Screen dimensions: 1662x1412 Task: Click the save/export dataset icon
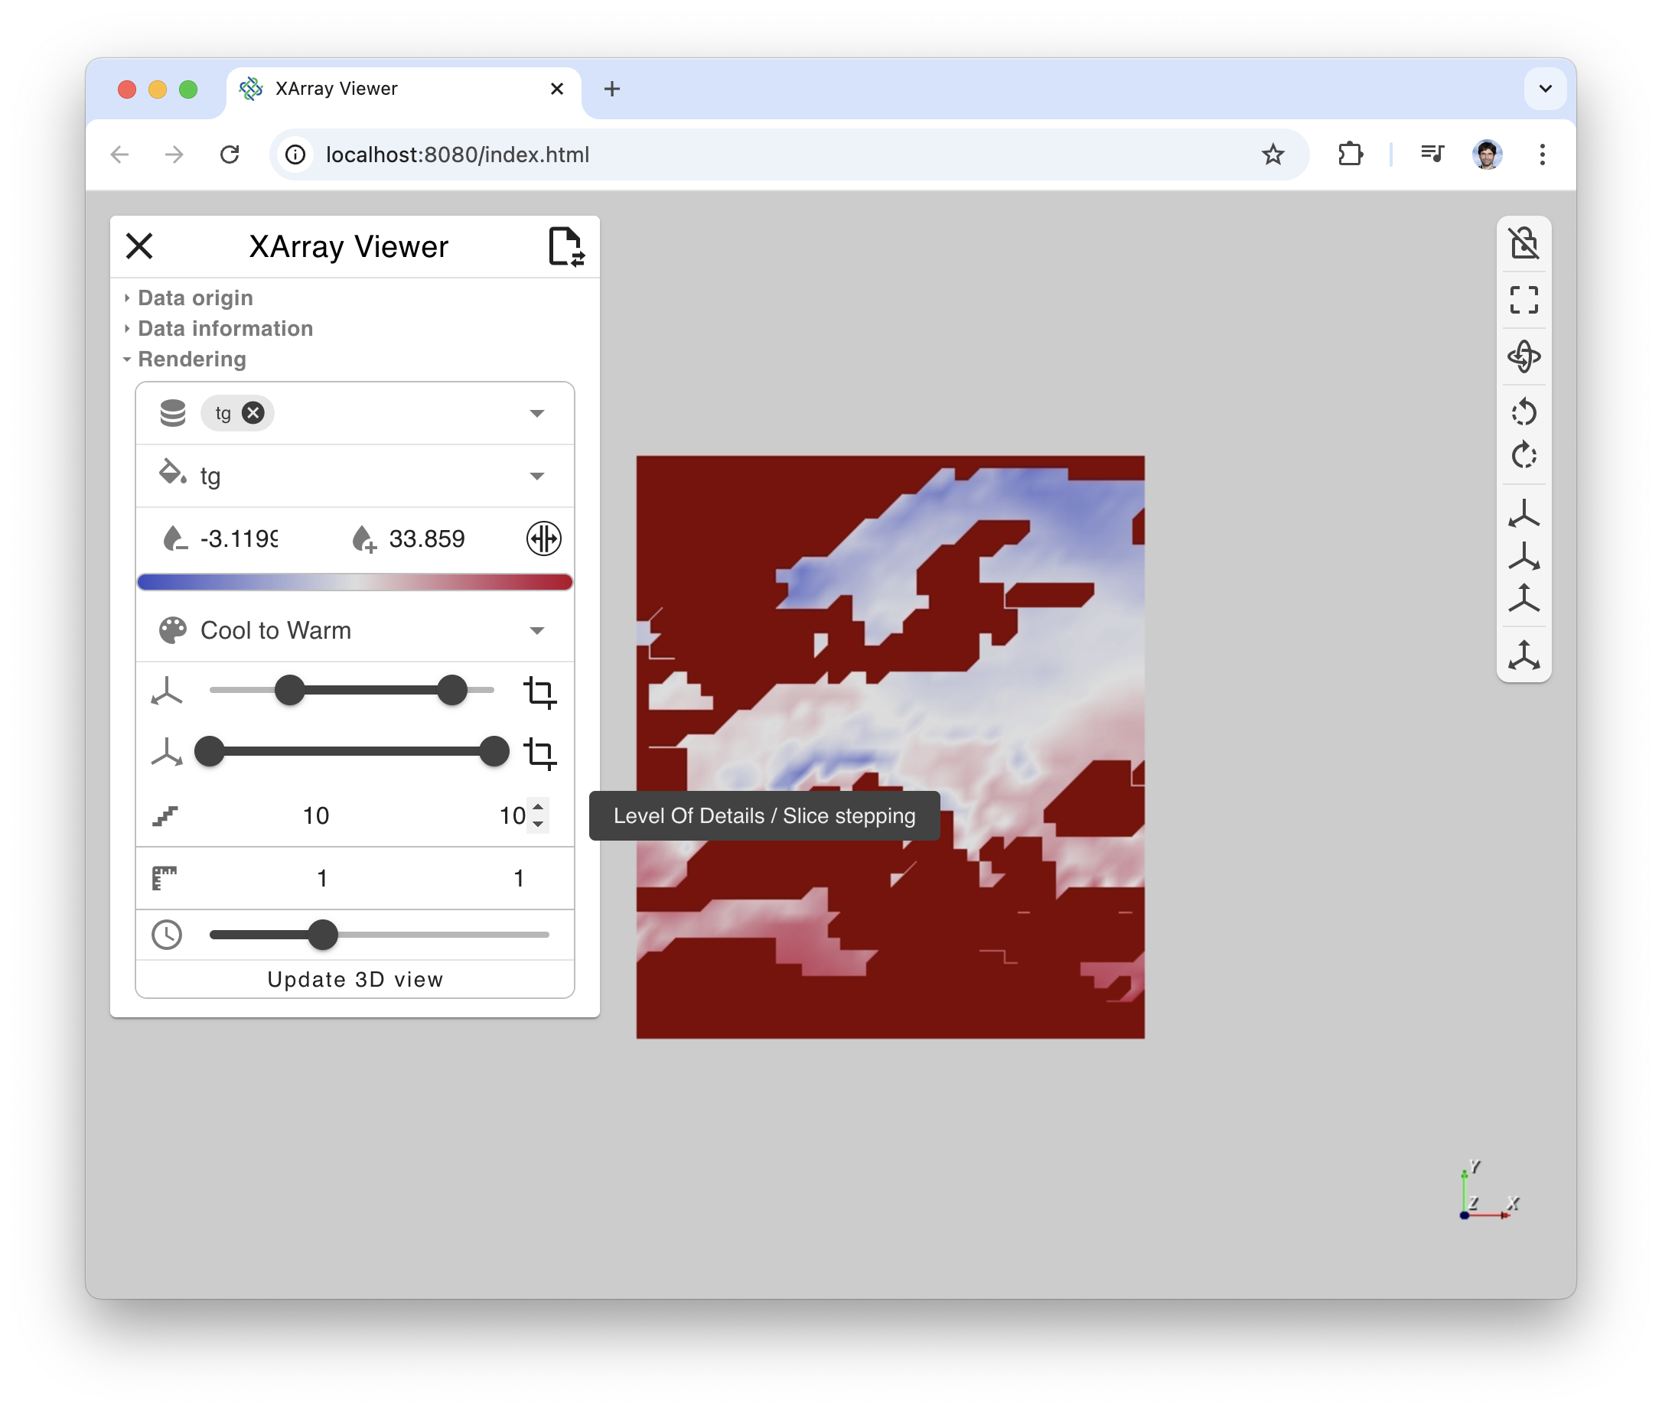[x=566, y=245]
